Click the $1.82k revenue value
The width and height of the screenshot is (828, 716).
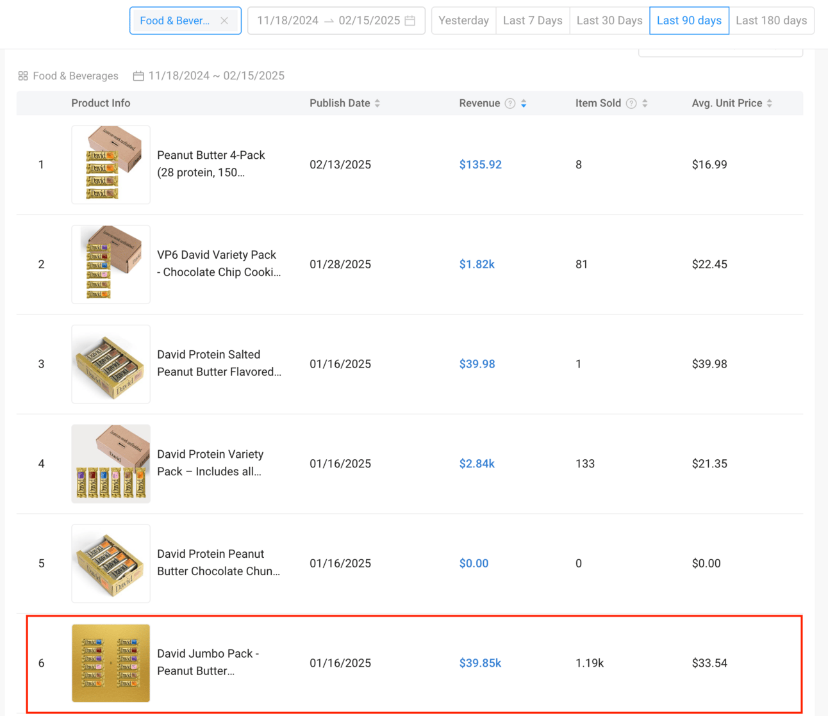point(477,264)
